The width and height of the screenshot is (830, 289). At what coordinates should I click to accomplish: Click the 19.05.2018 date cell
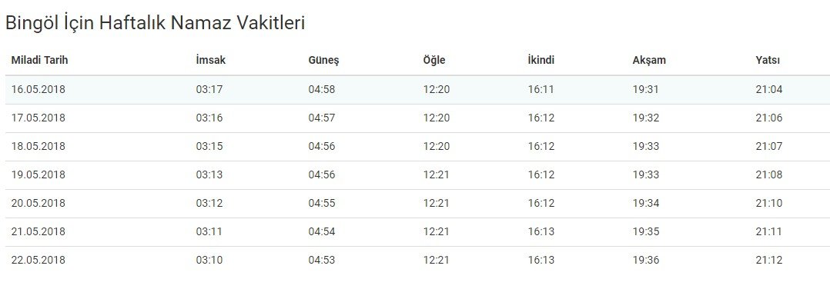pyautogui.click(x=38, y=175)
